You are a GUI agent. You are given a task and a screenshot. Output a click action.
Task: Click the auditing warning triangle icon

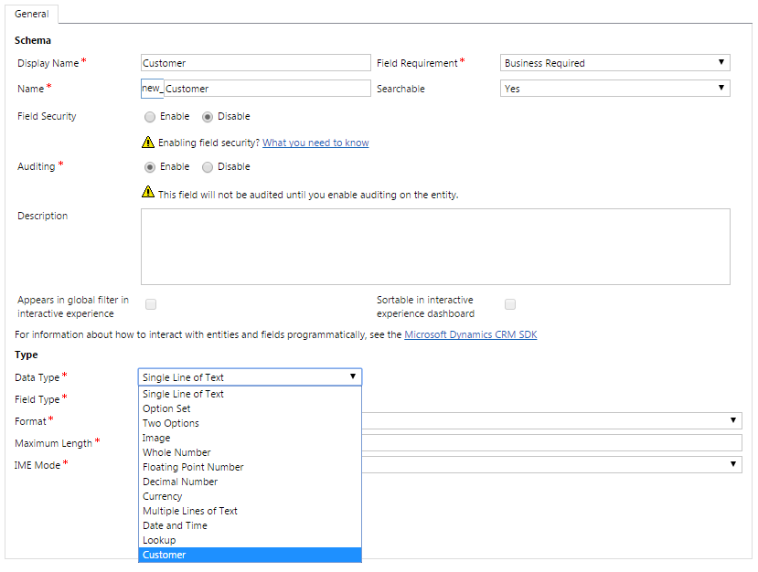(147, 193)
